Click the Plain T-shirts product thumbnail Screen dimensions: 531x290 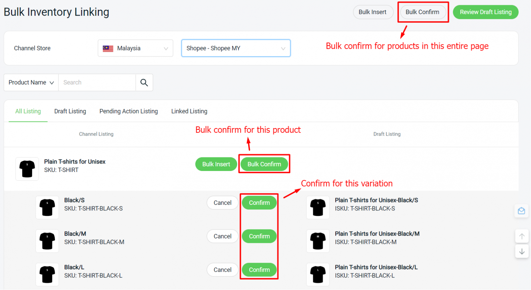pos(27,169)
